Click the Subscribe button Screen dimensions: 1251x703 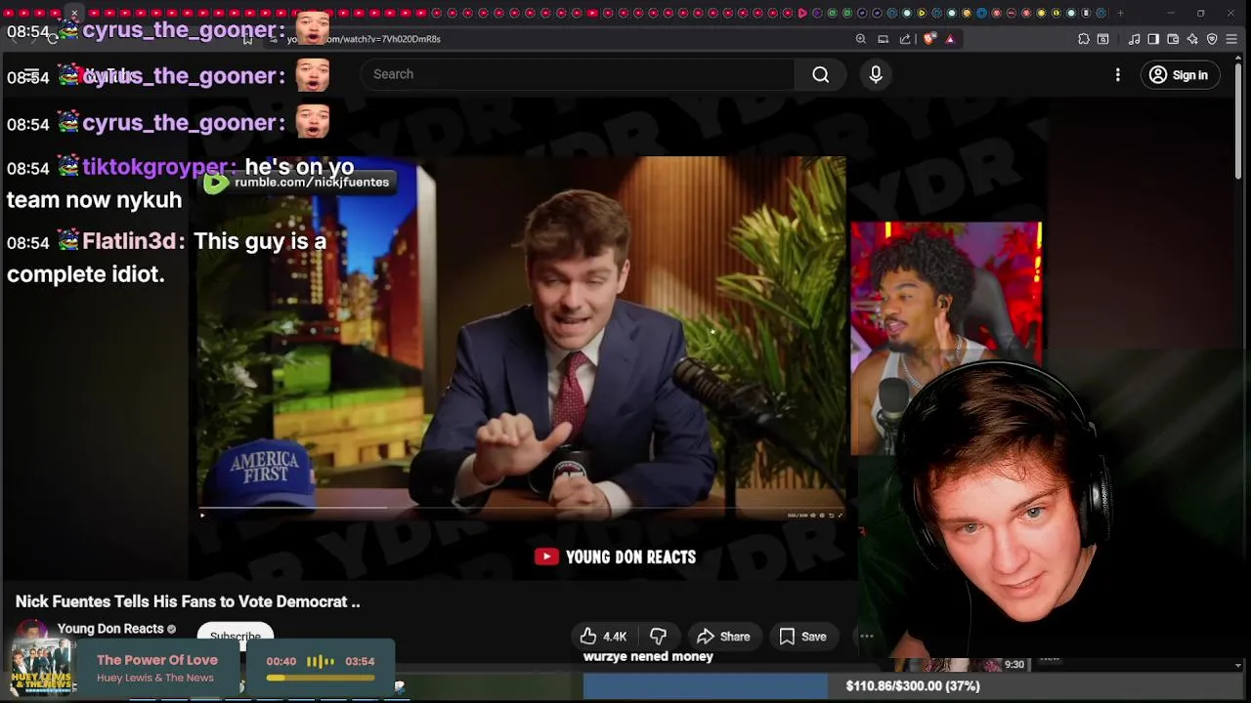(x=235, y=636)
